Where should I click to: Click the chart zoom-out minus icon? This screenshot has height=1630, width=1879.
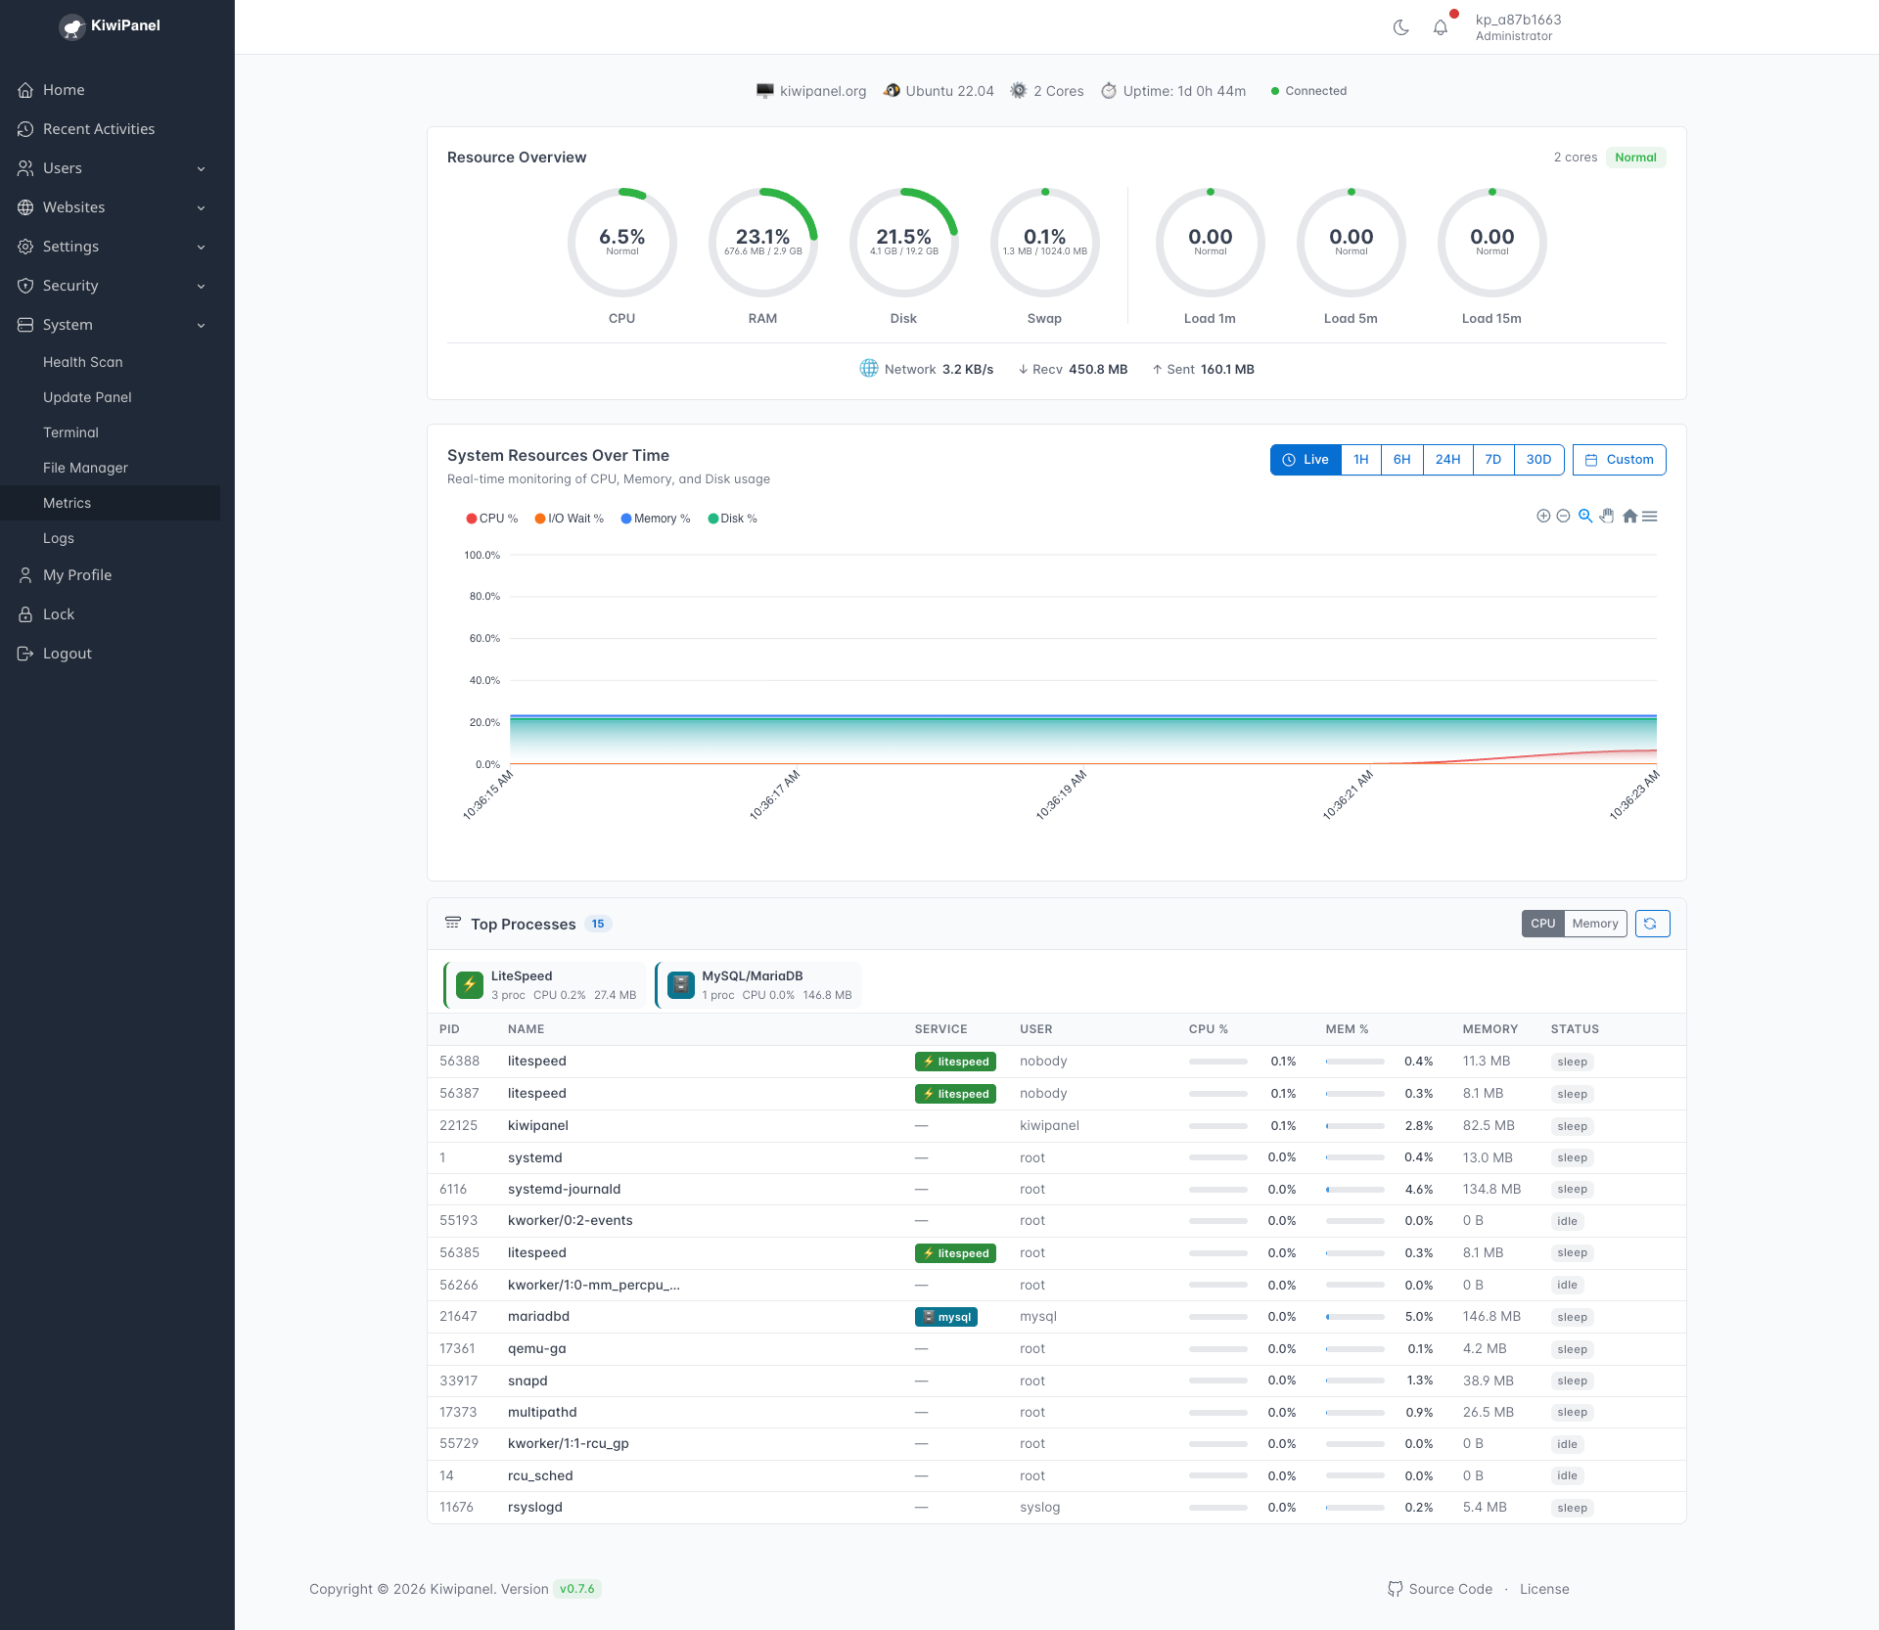[x=1563, y=516]
